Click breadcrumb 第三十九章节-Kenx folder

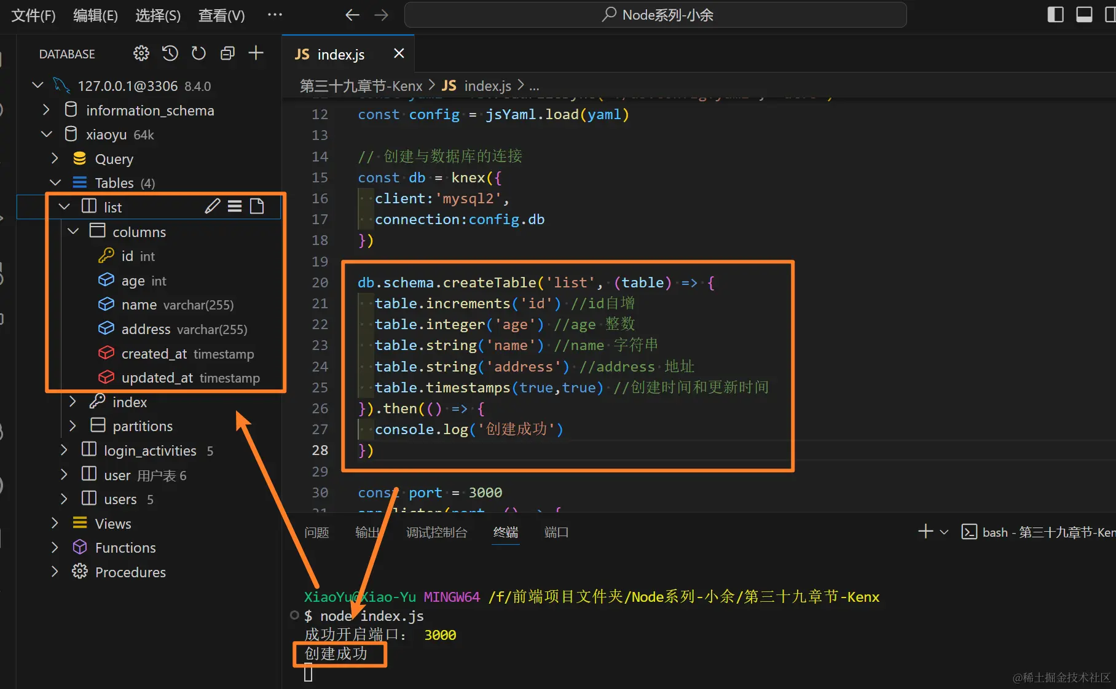coord(361,86)
